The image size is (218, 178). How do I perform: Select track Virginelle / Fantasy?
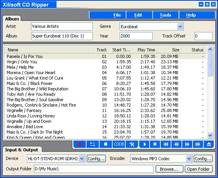click(105, 110)
